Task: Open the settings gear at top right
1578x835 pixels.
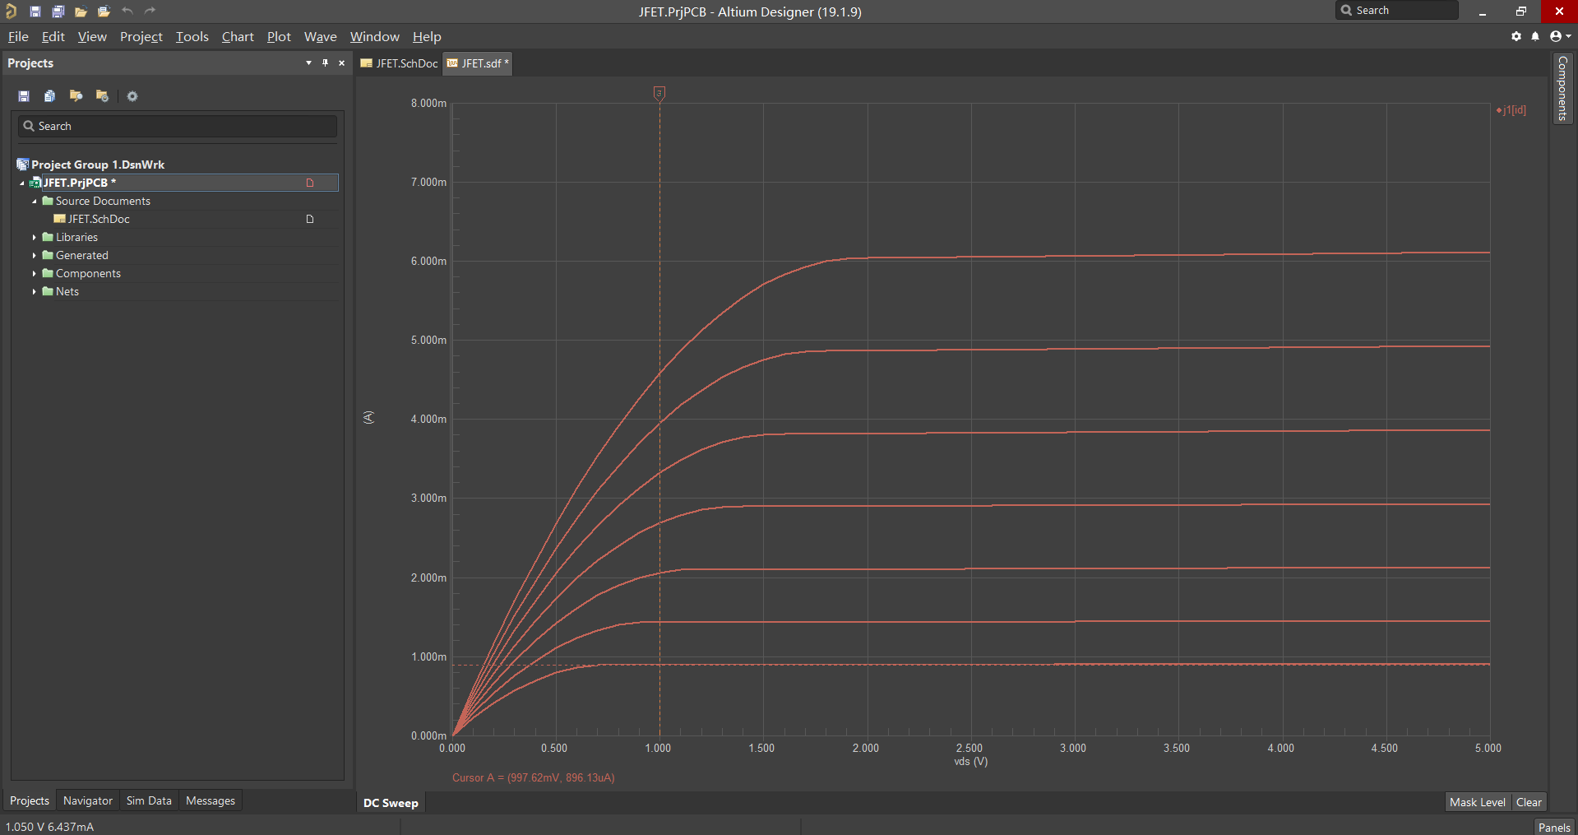Action: (1516, 36)
